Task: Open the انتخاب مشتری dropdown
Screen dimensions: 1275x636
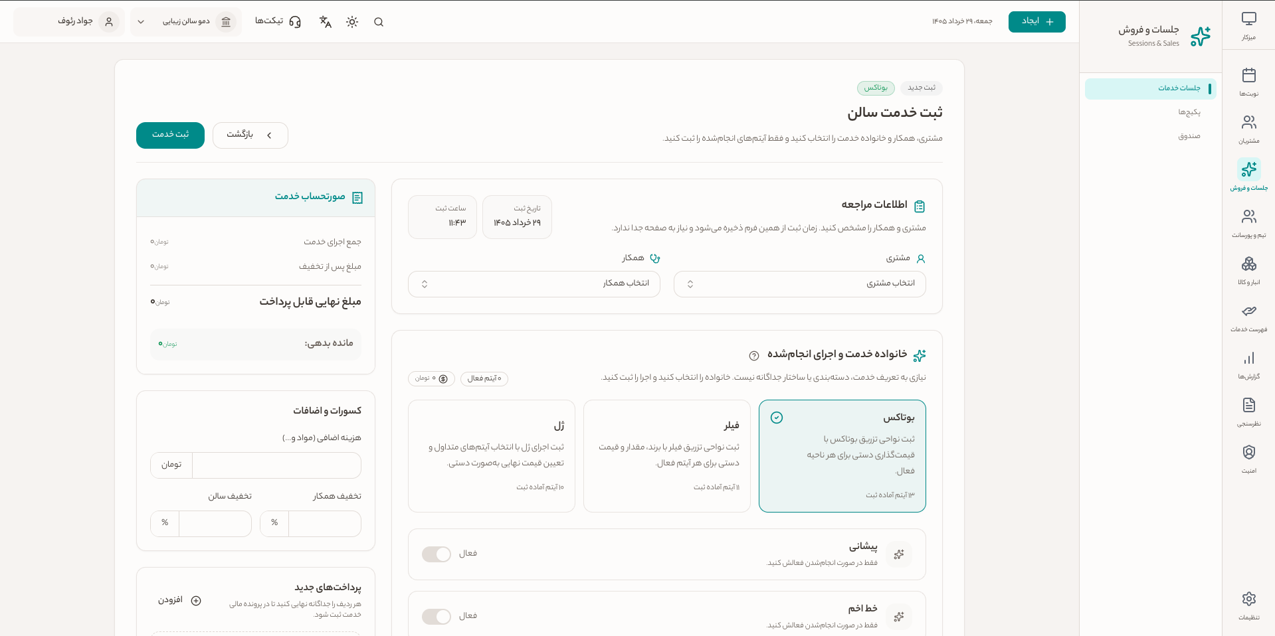Action: pyautogui.click(x=800, y=284)
